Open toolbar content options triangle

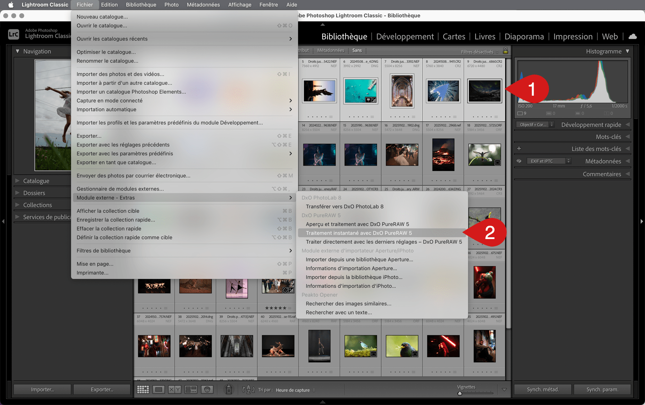tap(504, 390)
